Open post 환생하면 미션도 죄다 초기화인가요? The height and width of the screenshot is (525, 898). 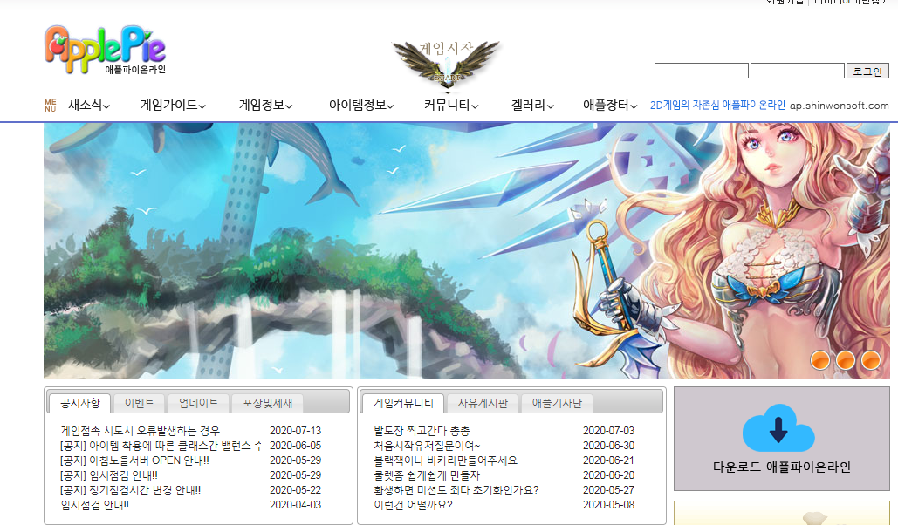click(456, 490)
